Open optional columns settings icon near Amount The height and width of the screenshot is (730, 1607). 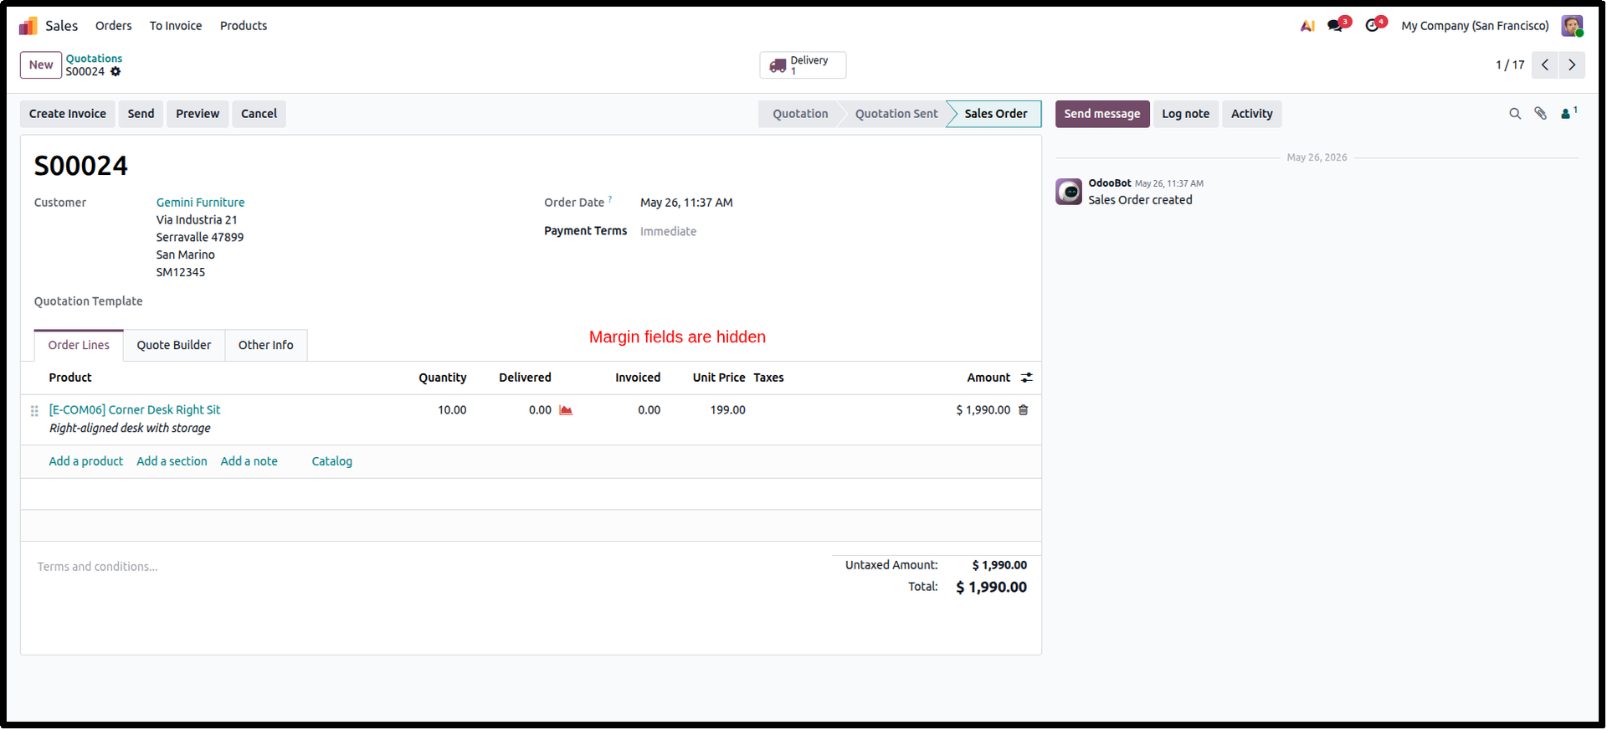[1026, 378]
